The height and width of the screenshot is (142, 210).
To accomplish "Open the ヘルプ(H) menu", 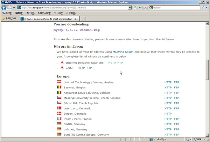I will (71, 13).
